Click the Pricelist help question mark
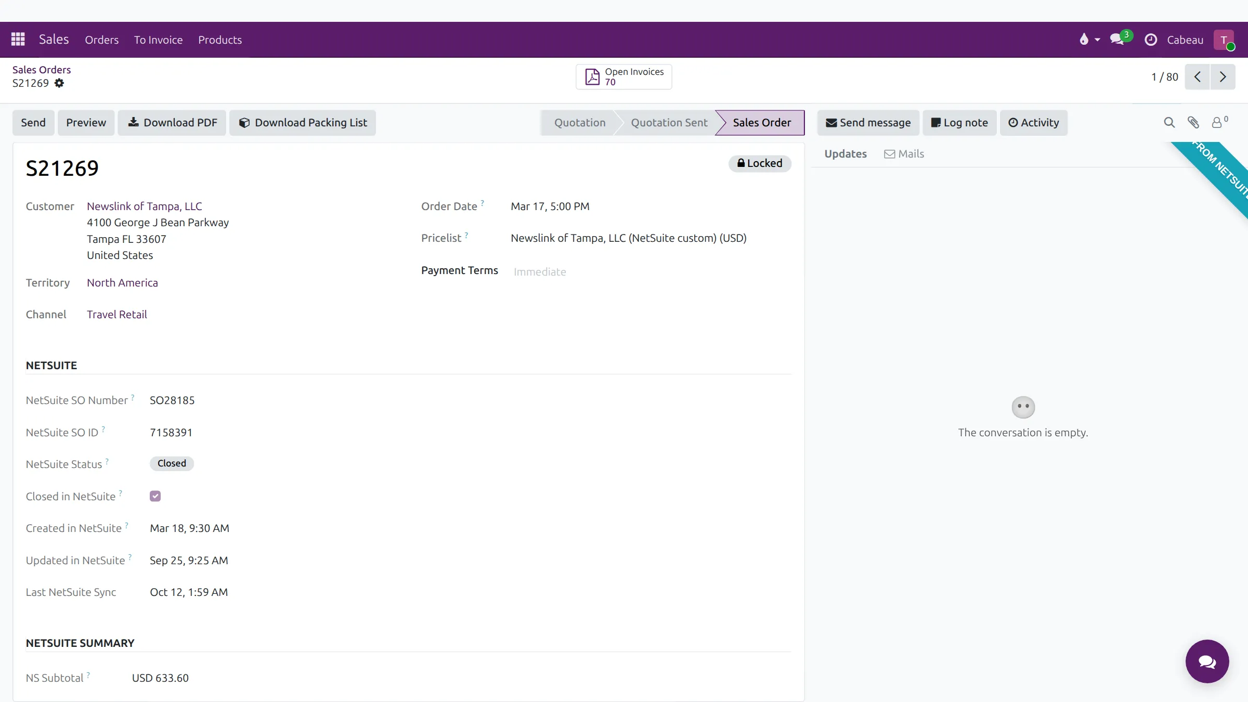 point(466,235)
